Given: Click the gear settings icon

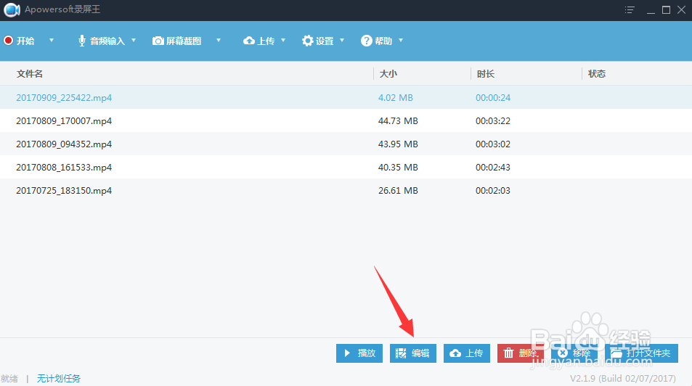Looking at the screenshot, I should tap(307, 41).
